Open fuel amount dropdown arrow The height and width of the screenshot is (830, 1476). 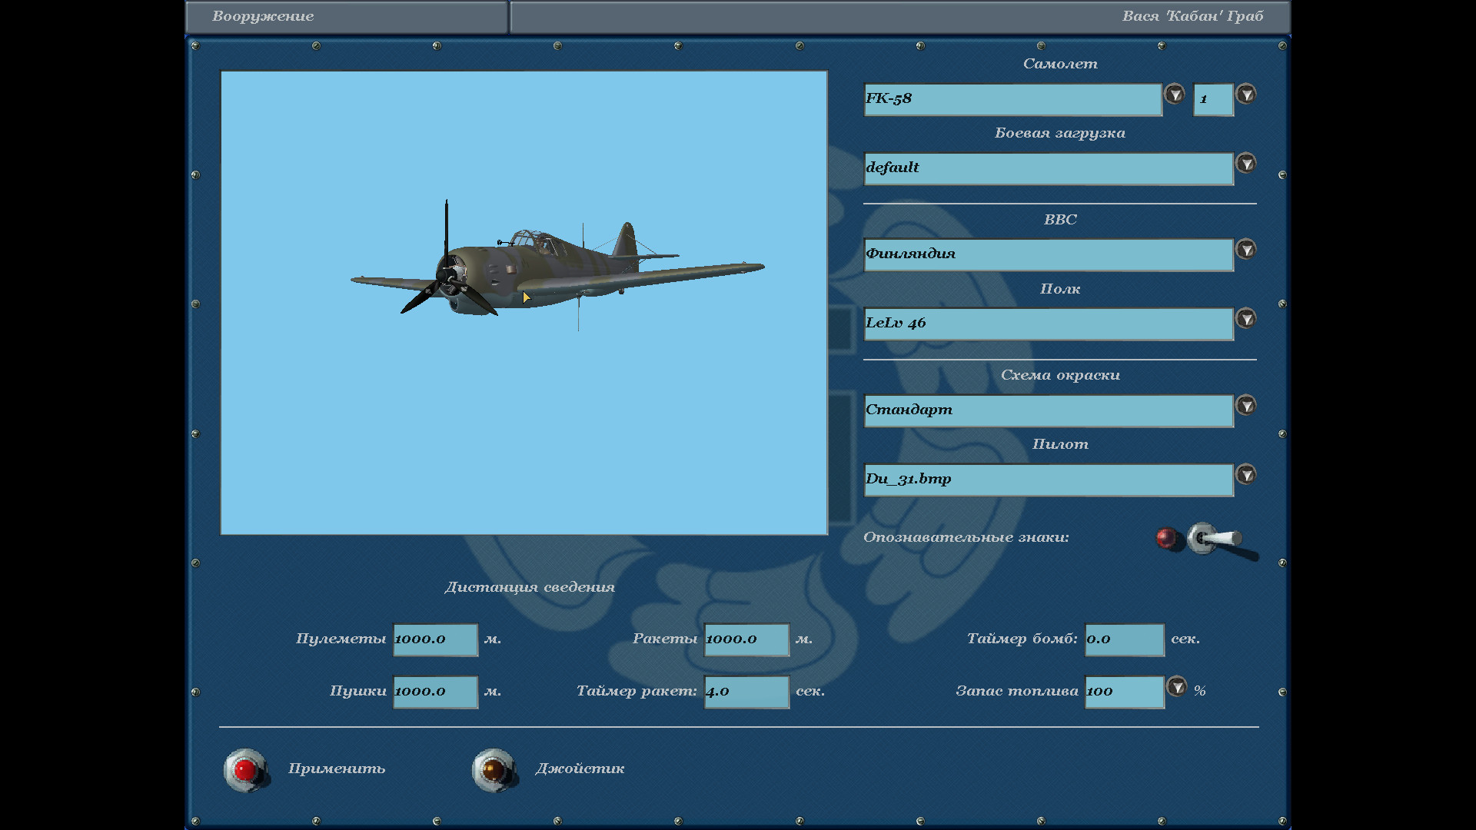(1176, 686)
